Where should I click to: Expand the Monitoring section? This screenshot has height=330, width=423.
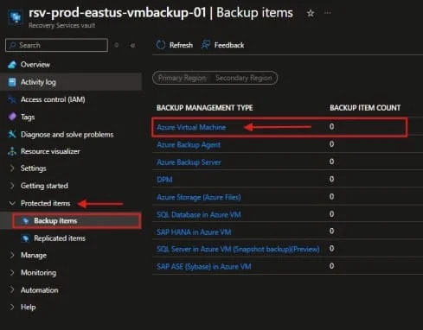coord(12,272)
